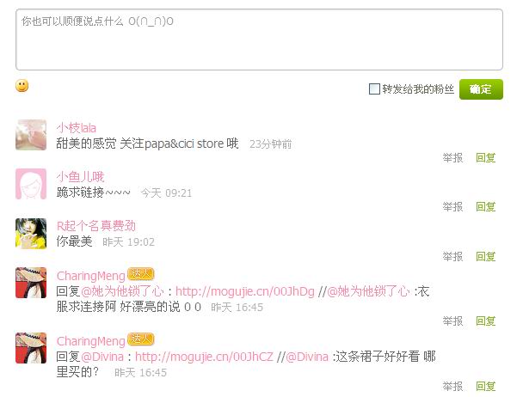
Task: Click first @她为他锁了心 mention
Action: pos(122,291)
